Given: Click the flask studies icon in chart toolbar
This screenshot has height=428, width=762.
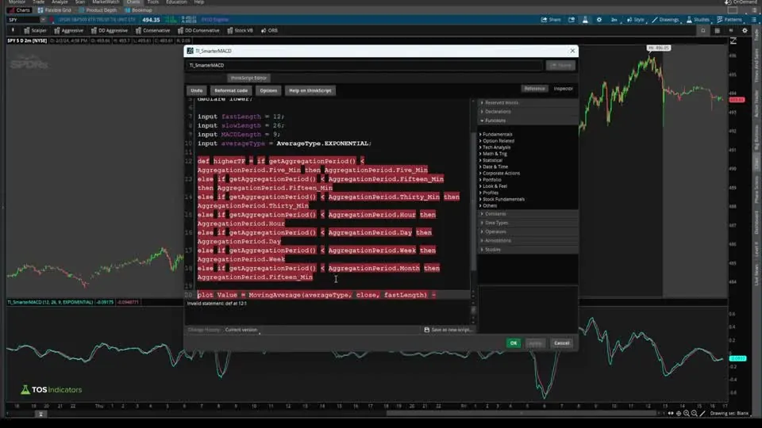Looking at the screenshot, I should click(585, 19).
